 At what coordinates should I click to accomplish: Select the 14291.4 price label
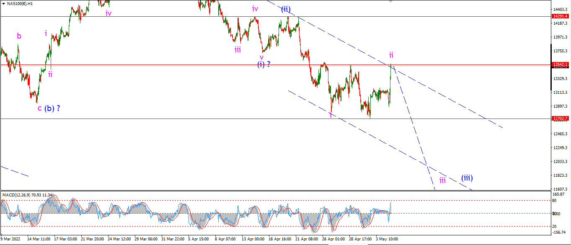pyautogui.click(x=560, y=16)
